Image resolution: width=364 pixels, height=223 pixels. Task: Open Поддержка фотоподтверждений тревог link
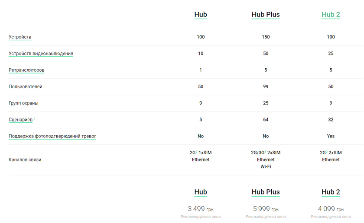click(x=52, y=136)
